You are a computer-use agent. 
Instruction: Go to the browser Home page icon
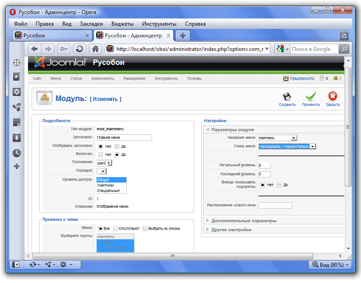click(x=95, y=49)
